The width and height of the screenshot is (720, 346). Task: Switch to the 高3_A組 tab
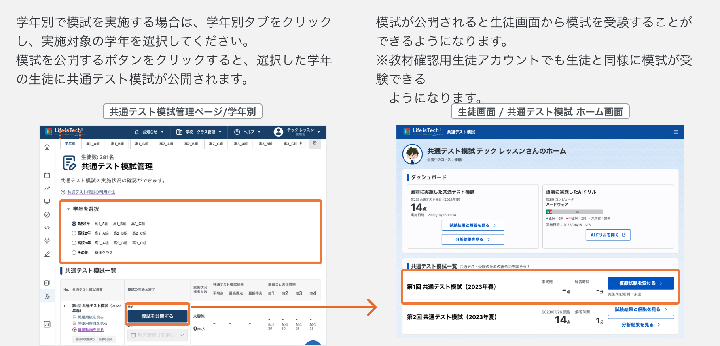241,144
